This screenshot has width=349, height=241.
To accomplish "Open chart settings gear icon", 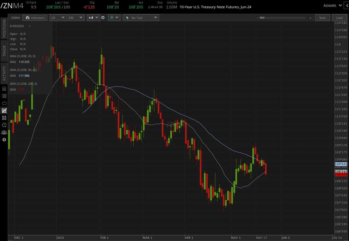I will (x=103, y=18).
